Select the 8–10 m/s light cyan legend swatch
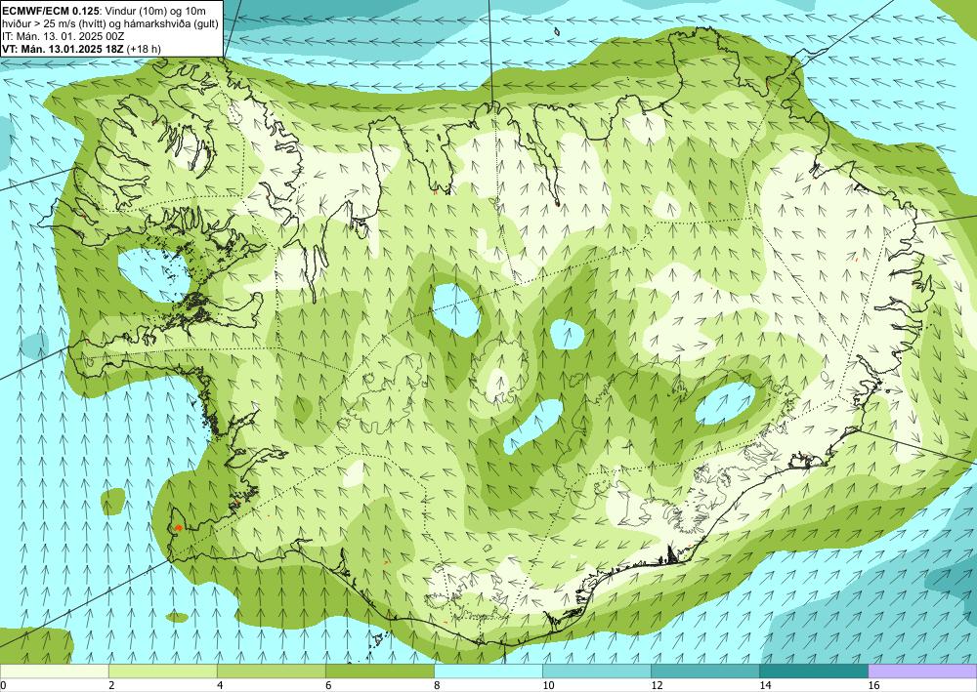The image size is (977, 692). click(488, 671)
